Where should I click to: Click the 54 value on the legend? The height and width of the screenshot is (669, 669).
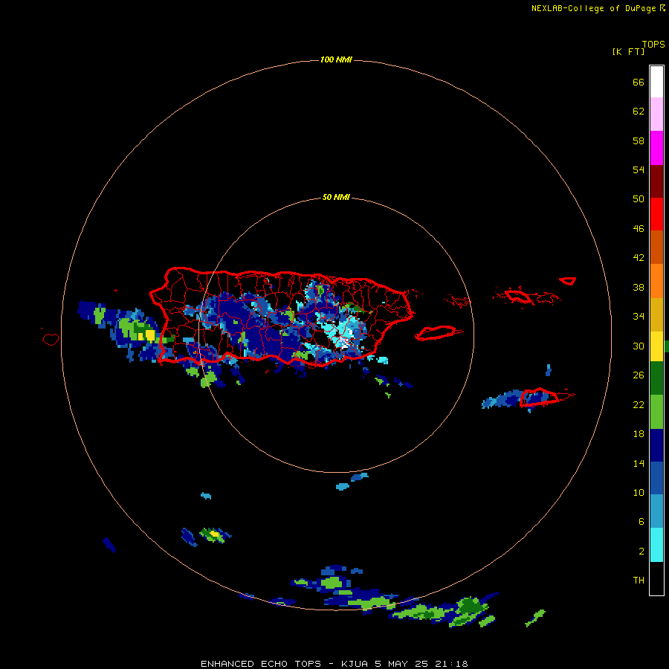coord(639,169)
